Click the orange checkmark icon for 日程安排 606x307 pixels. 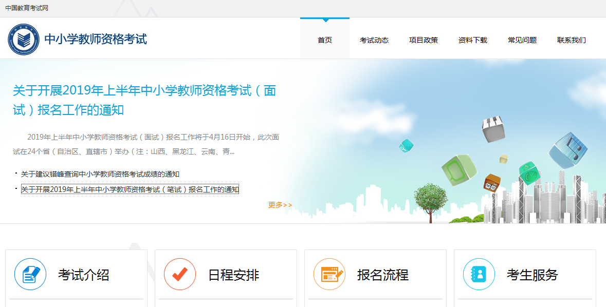[179, 274]
